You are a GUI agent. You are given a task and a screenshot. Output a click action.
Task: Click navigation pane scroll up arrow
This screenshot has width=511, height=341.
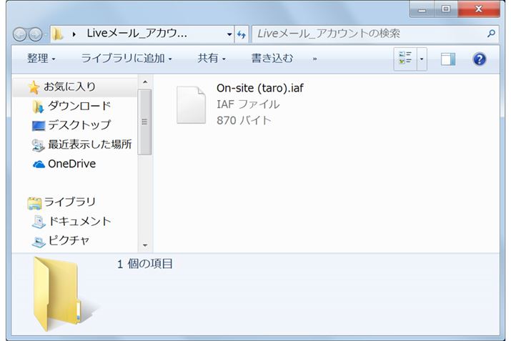point(145,82)
